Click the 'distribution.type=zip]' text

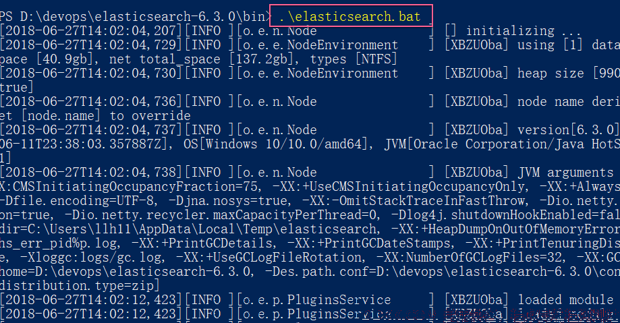point(79,286)
